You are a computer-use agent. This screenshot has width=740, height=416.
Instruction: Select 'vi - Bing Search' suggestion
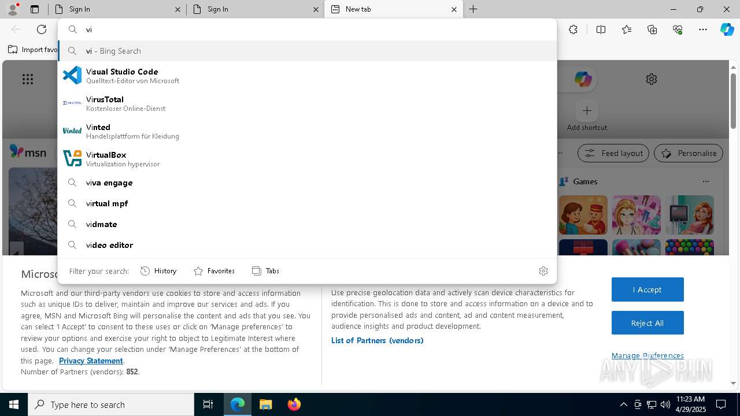coord(307,51)
